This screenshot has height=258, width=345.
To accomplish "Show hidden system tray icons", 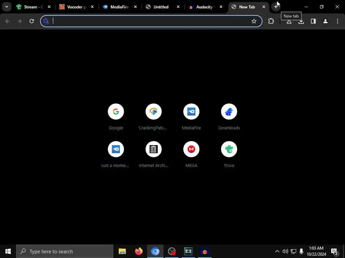I will tap(277, 251).
